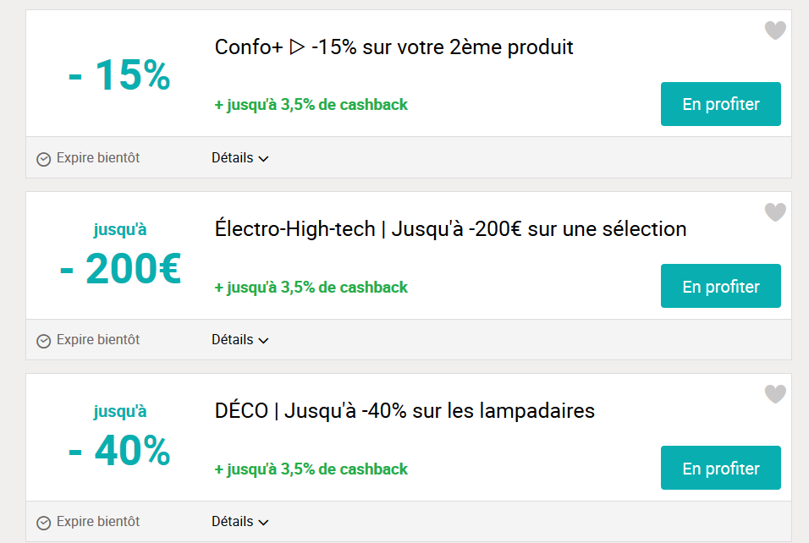Click cashback text under DÉCO lampadaires offer
Viewport: 809px width, 543px height.
pos(311,469)
